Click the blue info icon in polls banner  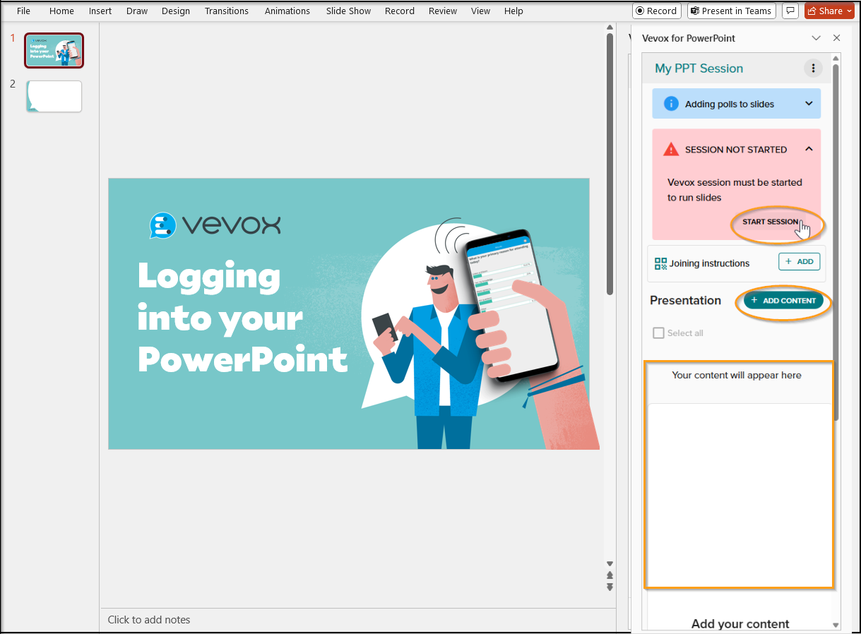coord(671,104)
